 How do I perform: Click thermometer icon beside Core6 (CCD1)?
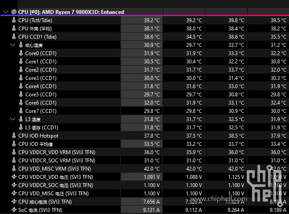coord(21,102)
